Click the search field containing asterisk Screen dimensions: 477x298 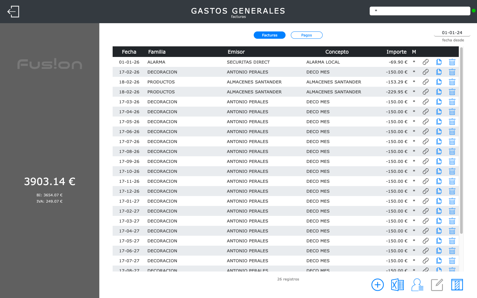click(420, 11)
